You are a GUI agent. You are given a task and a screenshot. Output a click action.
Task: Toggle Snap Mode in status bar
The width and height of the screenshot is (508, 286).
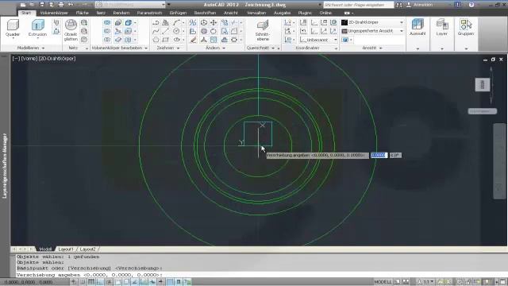(x=83, y=282)
